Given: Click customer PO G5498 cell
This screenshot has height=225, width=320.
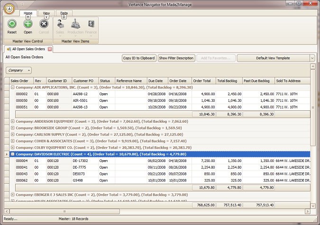Looking at the screenshot, I should click(85, 180).
